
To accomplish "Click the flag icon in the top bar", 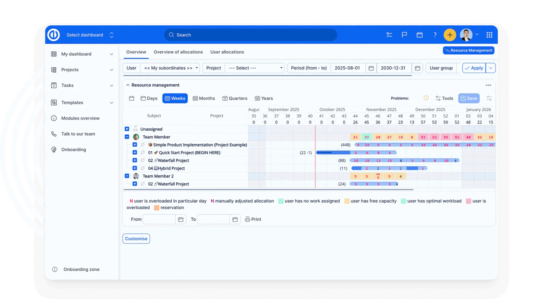I will tap(404, 35).
